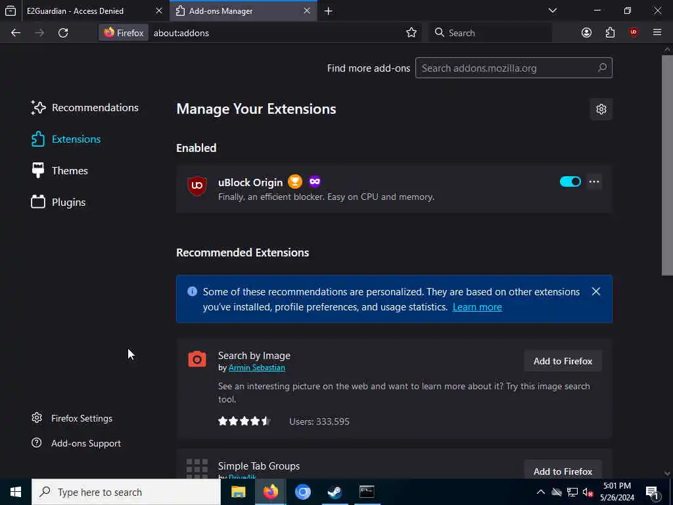Disable the uBlock Origin toggle switch
The height and width of the screenshot is (505, 673).
coord(570,181)
